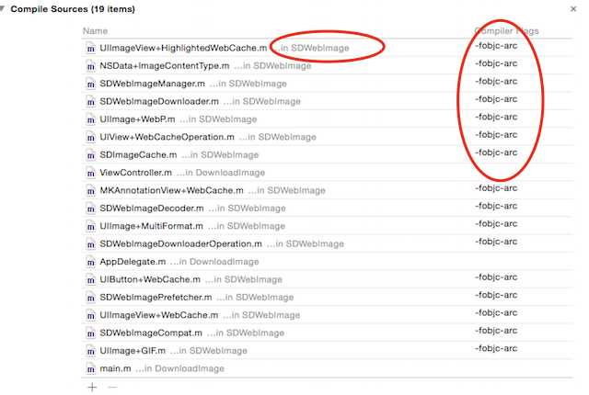Select the MKAnnotationView+WebCache.m file name

tap(171, 190)
